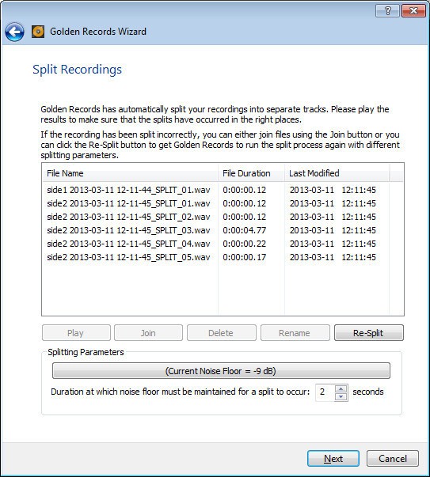Image resolution: width=430 pixels, height=477 pixels.
Task: Decrease split duration with the down arrow
Action: [341, 396]
